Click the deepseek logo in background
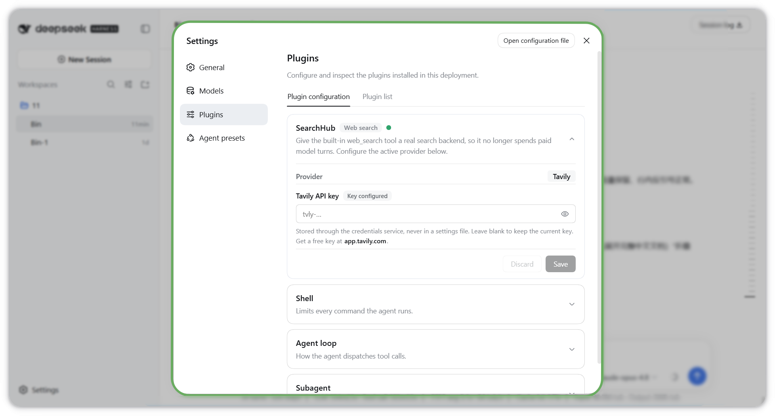Viewport: 775px width, 416px height. click(x=68, y=29)
